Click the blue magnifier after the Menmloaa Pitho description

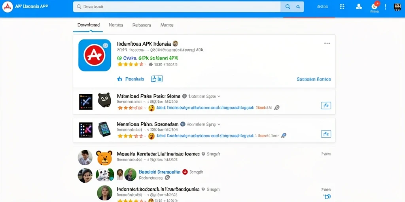[284, 136]
